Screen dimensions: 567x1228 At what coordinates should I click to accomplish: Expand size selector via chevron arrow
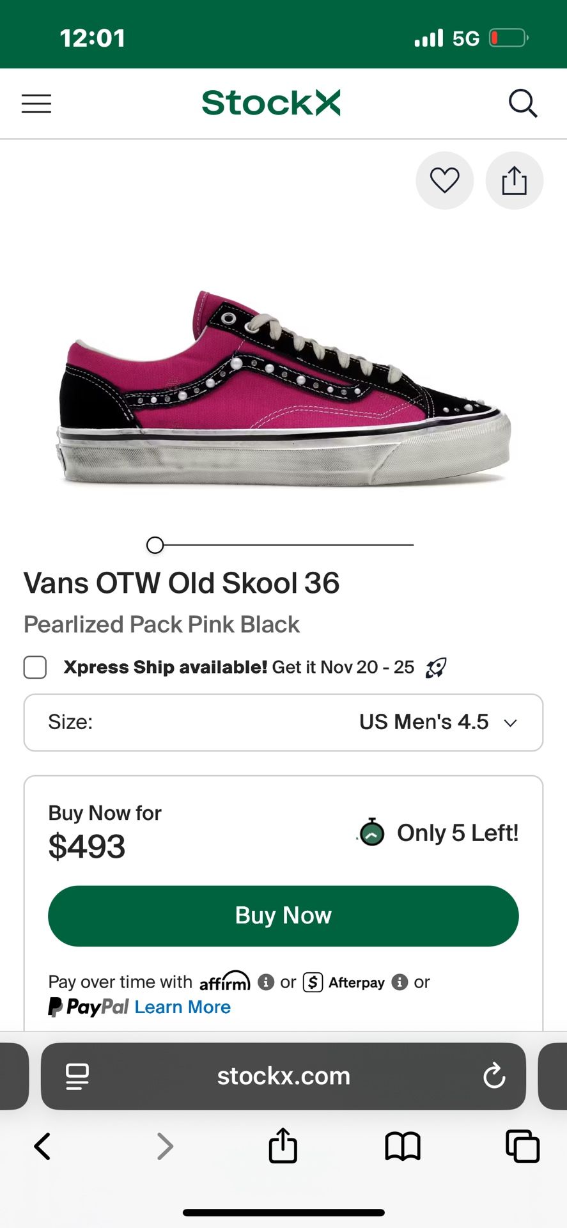click(509, 723)
